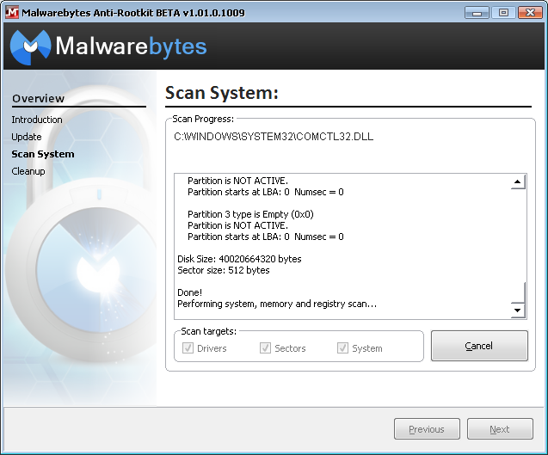Click the "Done!" log line
The height and width of the screenshot is (455, 548).
(x=190, y=292)
